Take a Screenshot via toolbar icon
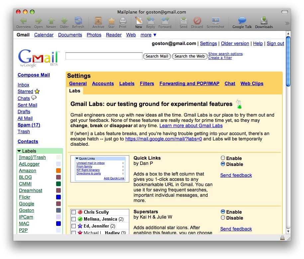 (x=215, y=21)
